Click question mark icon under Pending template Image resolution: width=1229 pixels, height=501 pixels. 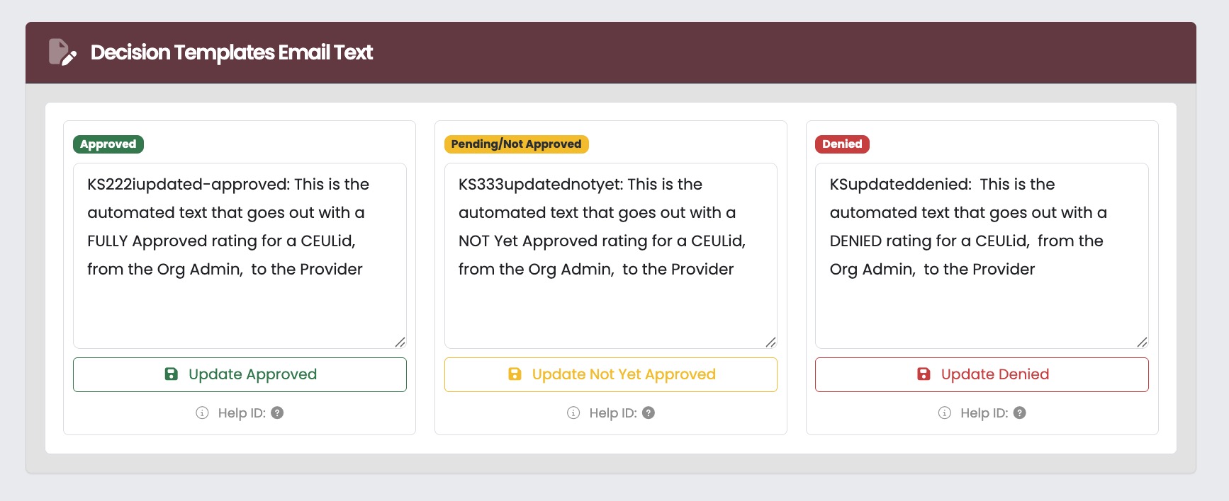click(649, 413)
